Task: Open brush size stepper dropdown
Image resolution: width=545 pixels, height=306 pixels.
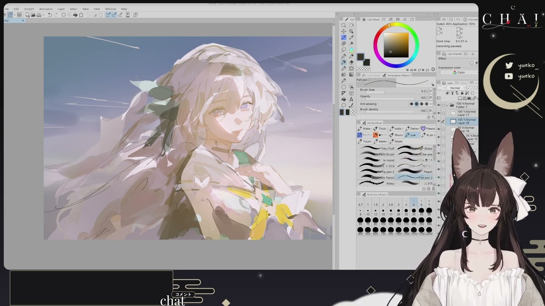Action: [430, 91]
